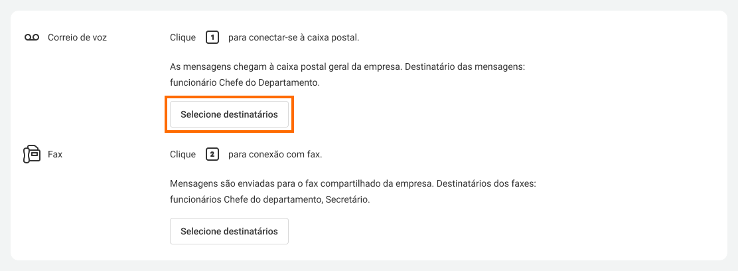Screen dimensions: 738x271
Task: Click the Fax machine icon
Action: coord(32,154)
